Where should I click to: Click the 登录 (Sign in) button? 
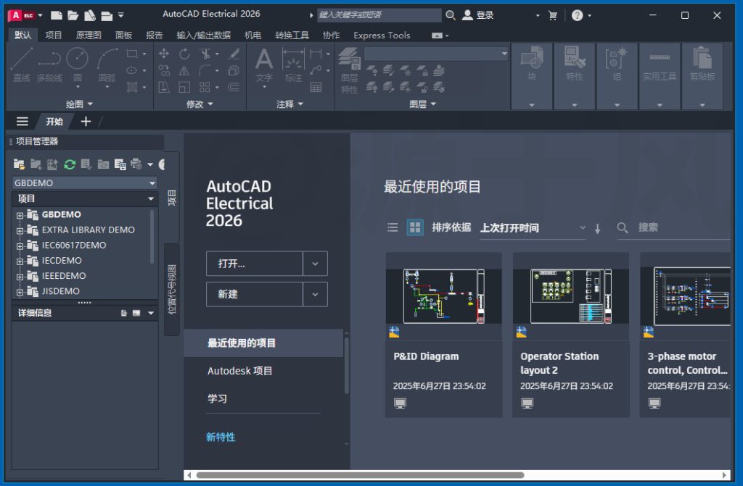coord(477,15)
